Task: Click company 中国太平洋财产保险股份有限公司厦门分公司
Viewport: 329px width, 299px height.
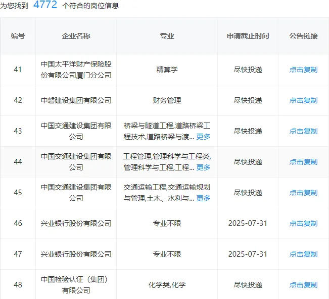Action: 76,70
